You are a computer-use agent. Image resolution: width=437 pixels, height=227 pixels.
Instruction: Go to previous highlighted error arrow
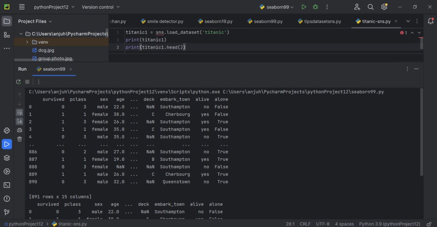(412, 33)
